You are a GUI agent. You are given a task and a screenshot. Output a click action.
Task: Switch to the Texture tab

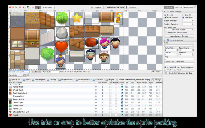point(169,7)
